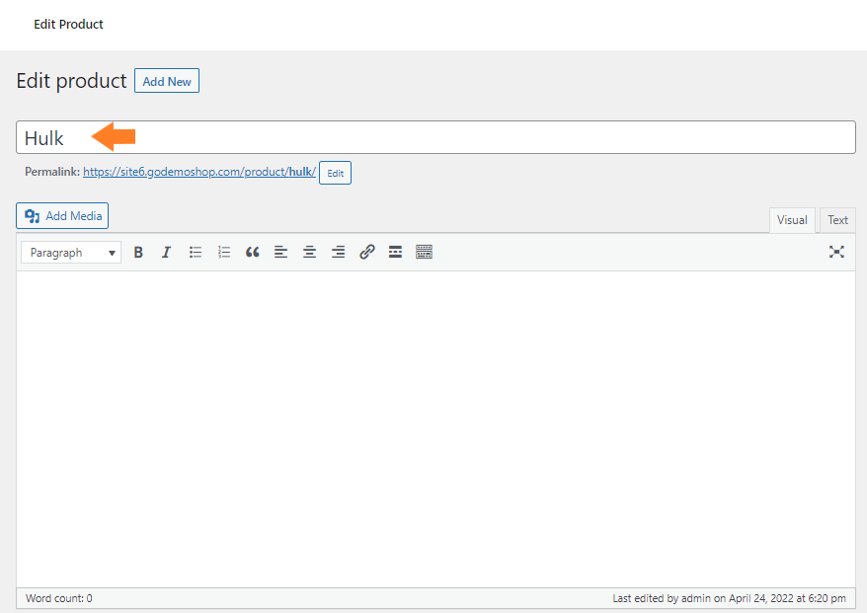
Task: Click the product title field containing Hulk
Action: 435,137
